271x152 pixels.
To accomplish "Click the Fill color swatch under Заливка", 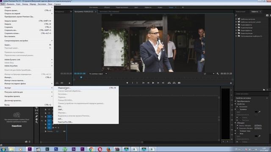I will coord(256,112).
